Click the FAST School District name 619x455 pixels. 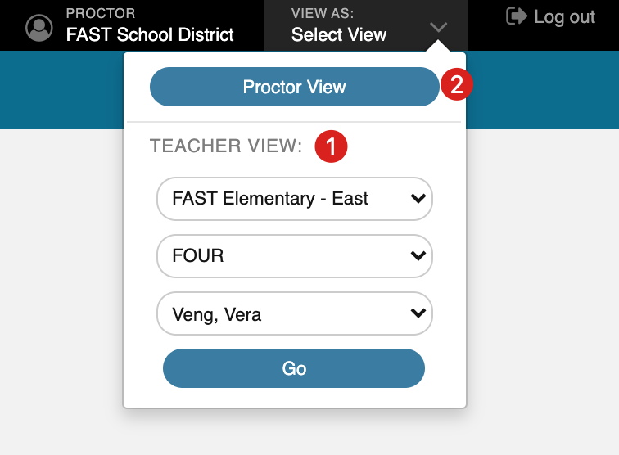(x=150, y=34)
